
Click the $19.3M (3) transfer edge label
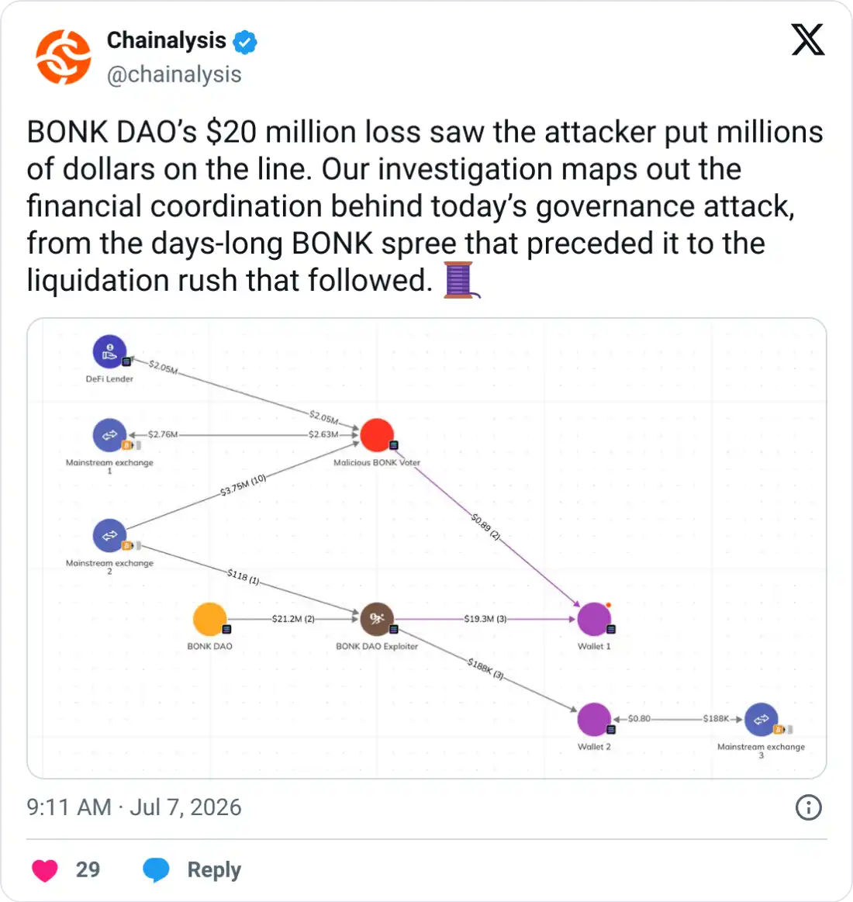(485, 619)
